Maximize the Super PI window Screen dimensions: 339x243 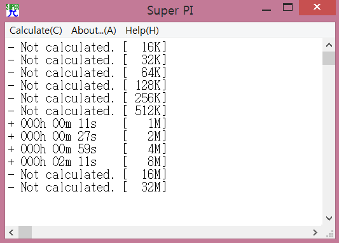287,8
